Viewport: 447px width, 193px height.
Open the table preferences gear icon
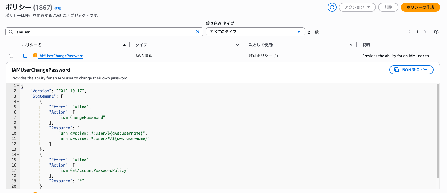(x=436, y=32)
